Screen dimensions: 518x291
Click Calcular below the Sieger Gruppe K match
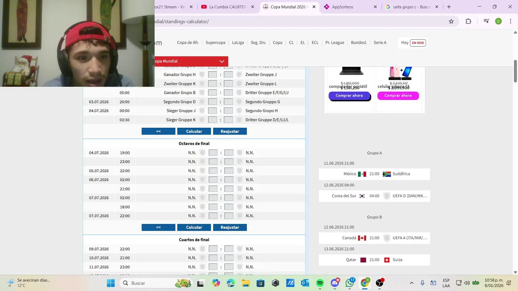[x=194, y=131]
